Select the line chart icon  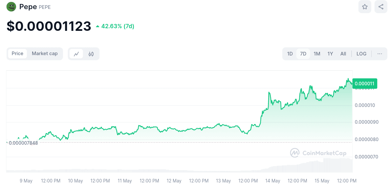[x=76, y=53]
